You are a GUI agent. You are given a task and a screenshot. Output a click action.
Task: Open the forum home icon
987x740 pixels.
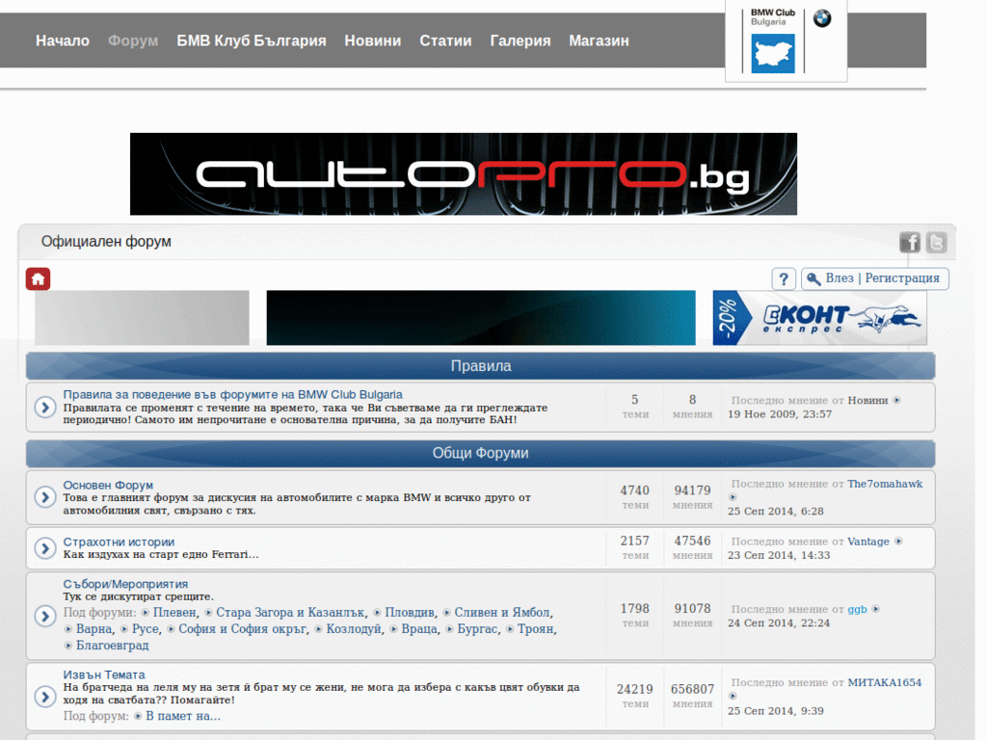[38, 278]
